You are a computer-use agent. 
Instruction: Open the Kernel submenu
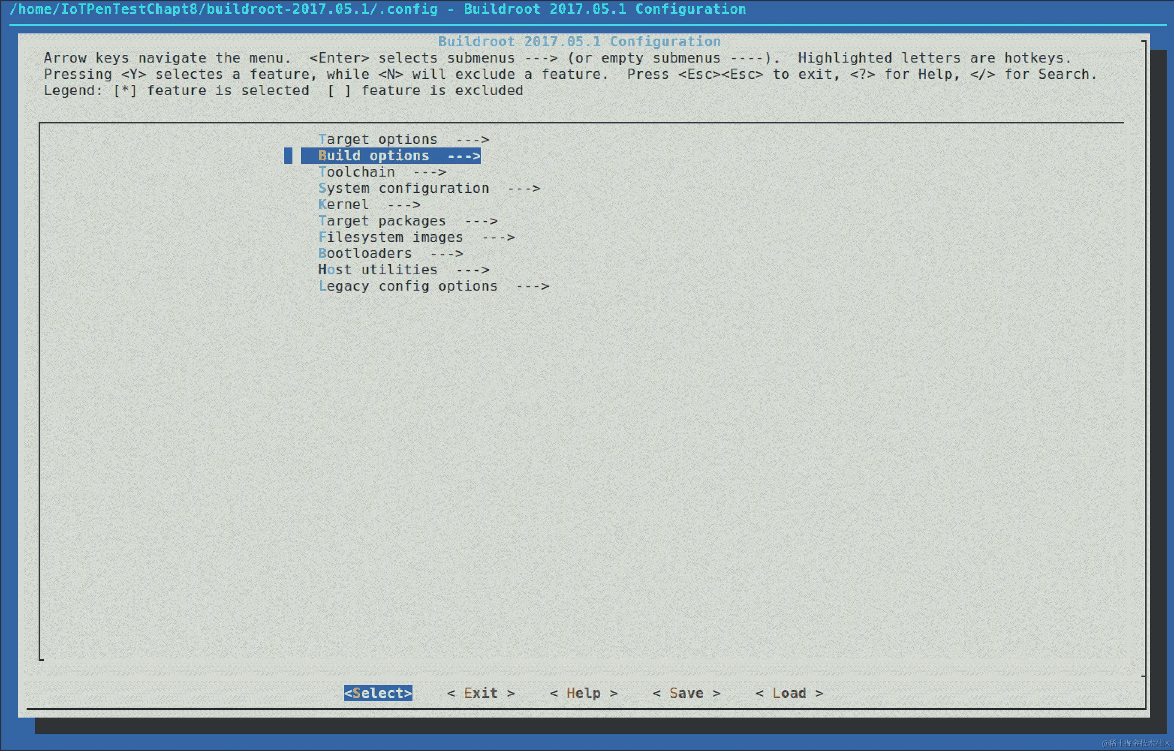click(369, 205)
